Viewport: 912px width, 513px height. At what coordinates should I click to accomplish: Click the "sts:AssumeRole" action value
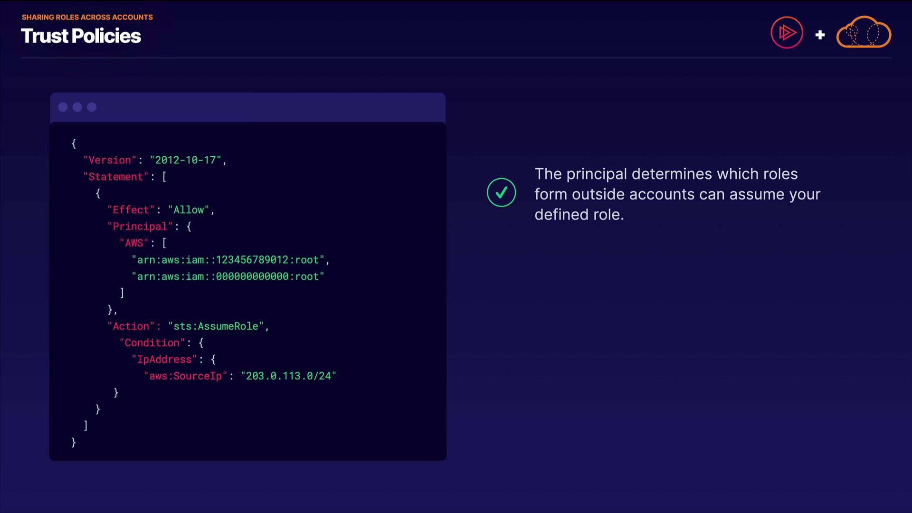(x=216, y=326)
